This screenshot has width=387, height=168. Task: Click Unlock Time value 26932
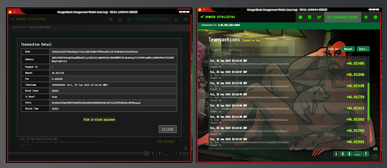coord(55,109)
